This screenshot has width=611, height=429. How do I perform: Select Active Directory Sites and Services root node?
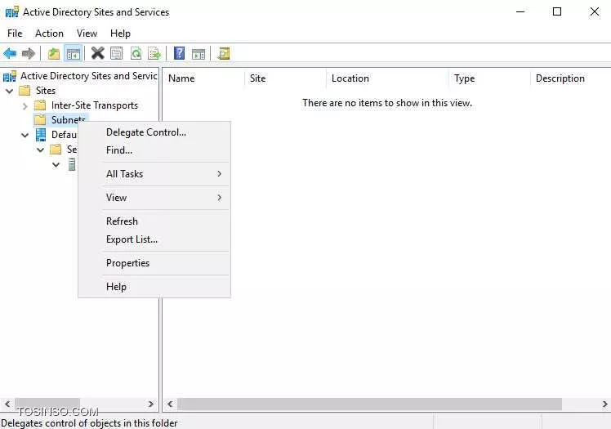tap(89, 76)
